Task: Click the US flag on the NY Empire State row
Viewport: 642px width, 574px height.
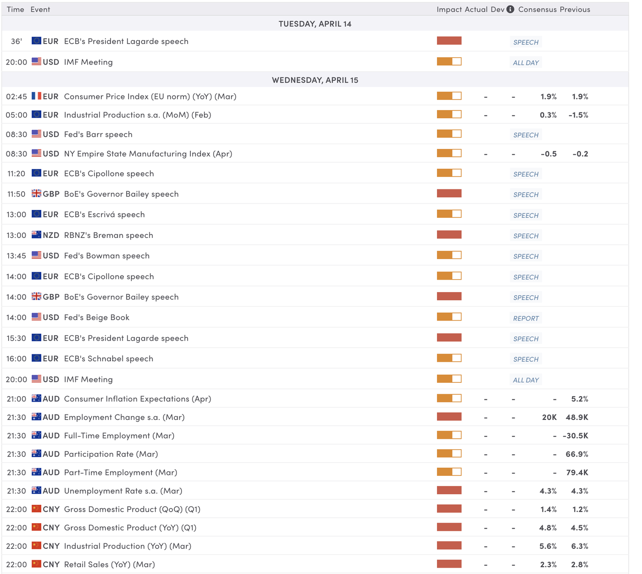Action: pos(36,153)
